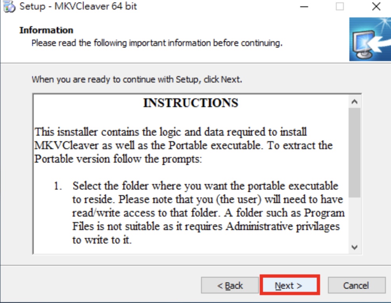Click the 'Select the folder' step text
The height and width of the screenshot is (303, 391).
pyautogui.click(x=209, y=213)
